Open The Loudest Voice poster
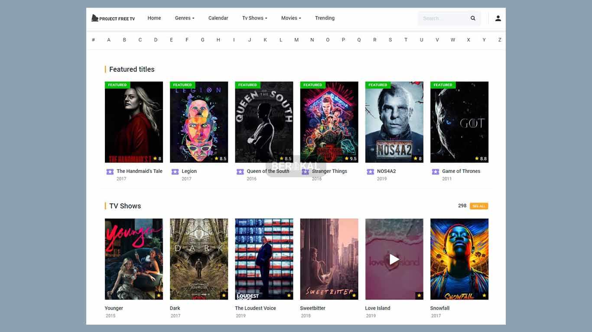This screenshot has height=332, width=592. pyautogui.click(x=264, y=259)
